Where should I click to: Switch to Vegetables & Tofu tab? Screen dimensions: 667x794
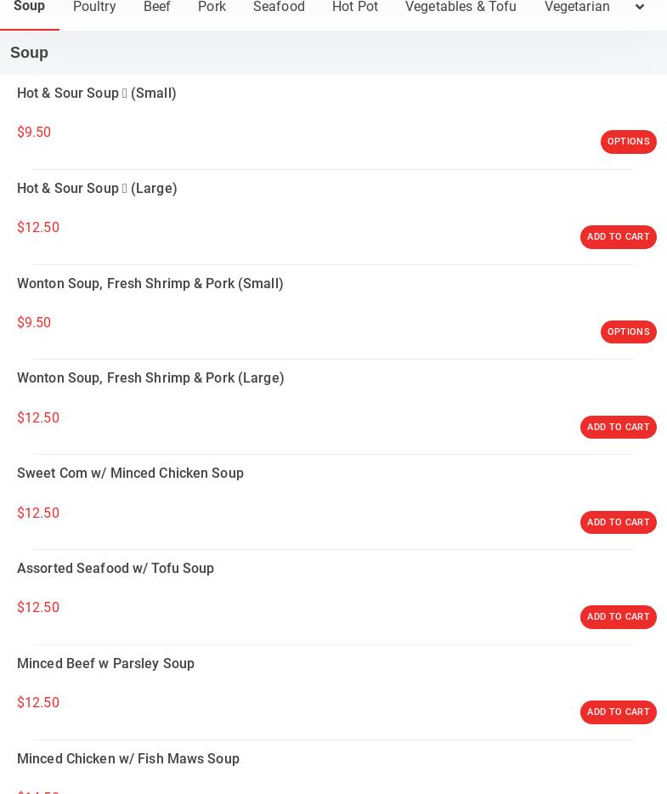click(x=461, y=8)
